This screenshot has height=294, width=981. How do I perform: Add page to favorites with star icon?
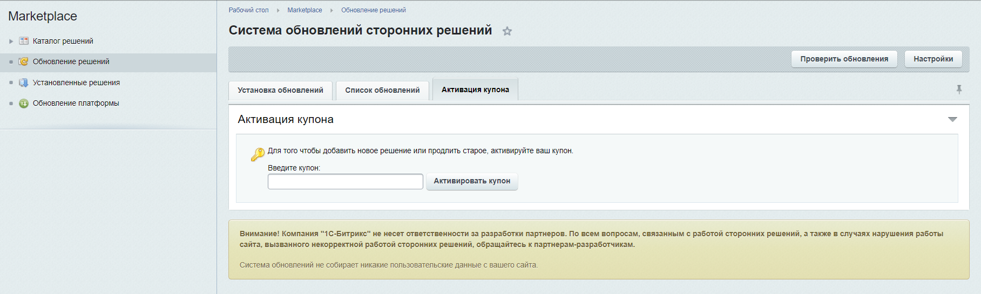pos(507,31)
